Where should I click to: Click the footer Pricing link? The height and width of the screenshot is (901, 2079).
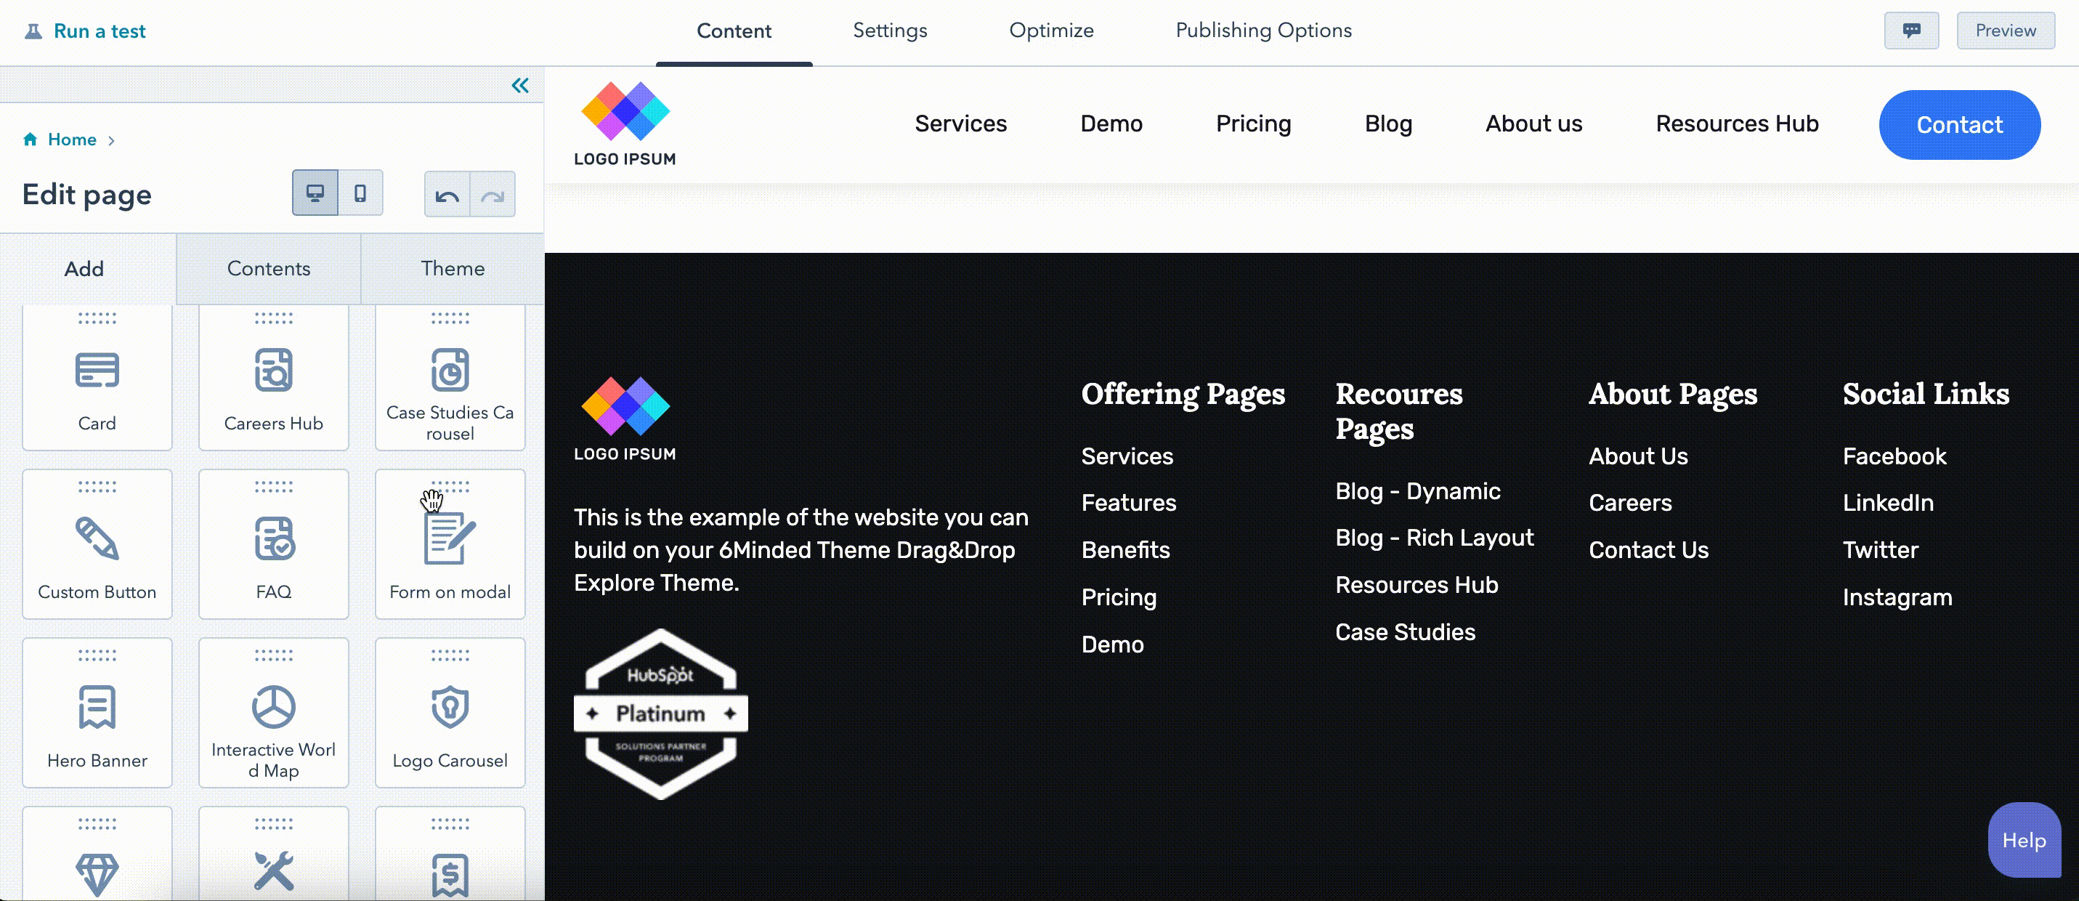(1119, 597)
